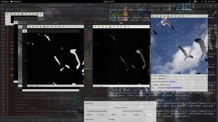Adjust the Further trackbar slider
The height and width of the screenshot is (122, 218).
186,76
